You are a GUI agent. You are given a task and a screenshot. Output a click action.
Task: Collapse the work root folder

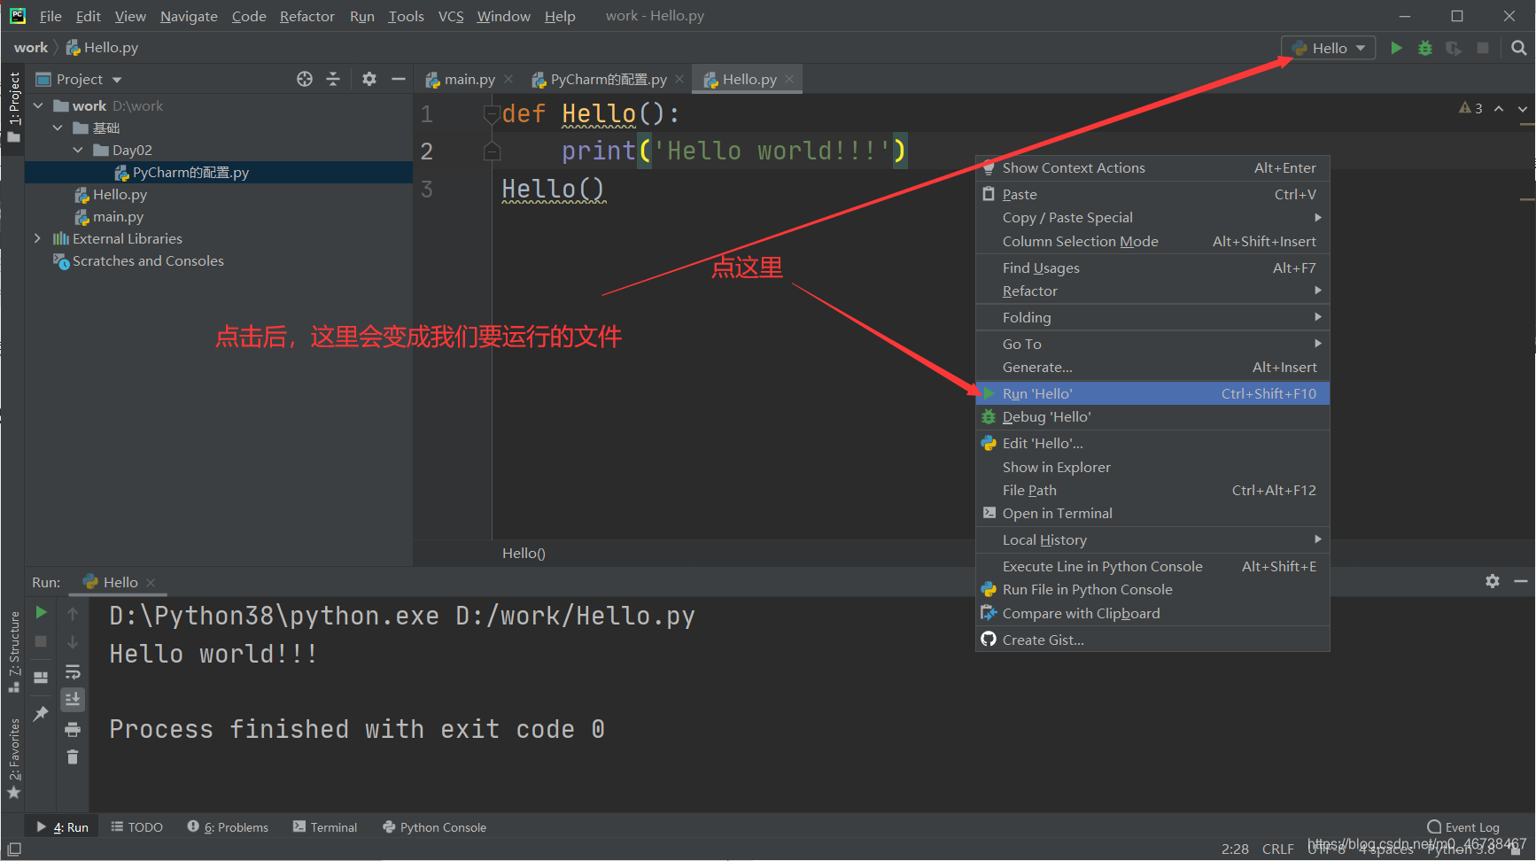pos(38,105)
